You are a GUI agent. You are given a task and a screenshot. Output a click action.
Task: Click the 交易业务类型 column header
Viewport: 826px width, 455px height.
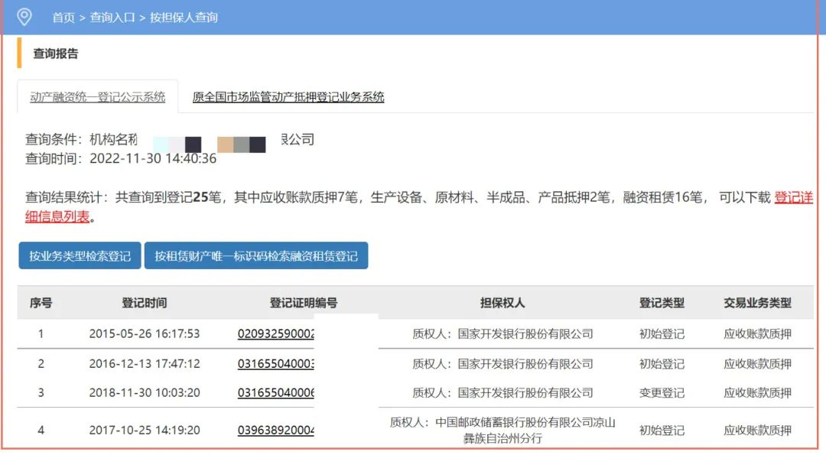tap(757, 303)
